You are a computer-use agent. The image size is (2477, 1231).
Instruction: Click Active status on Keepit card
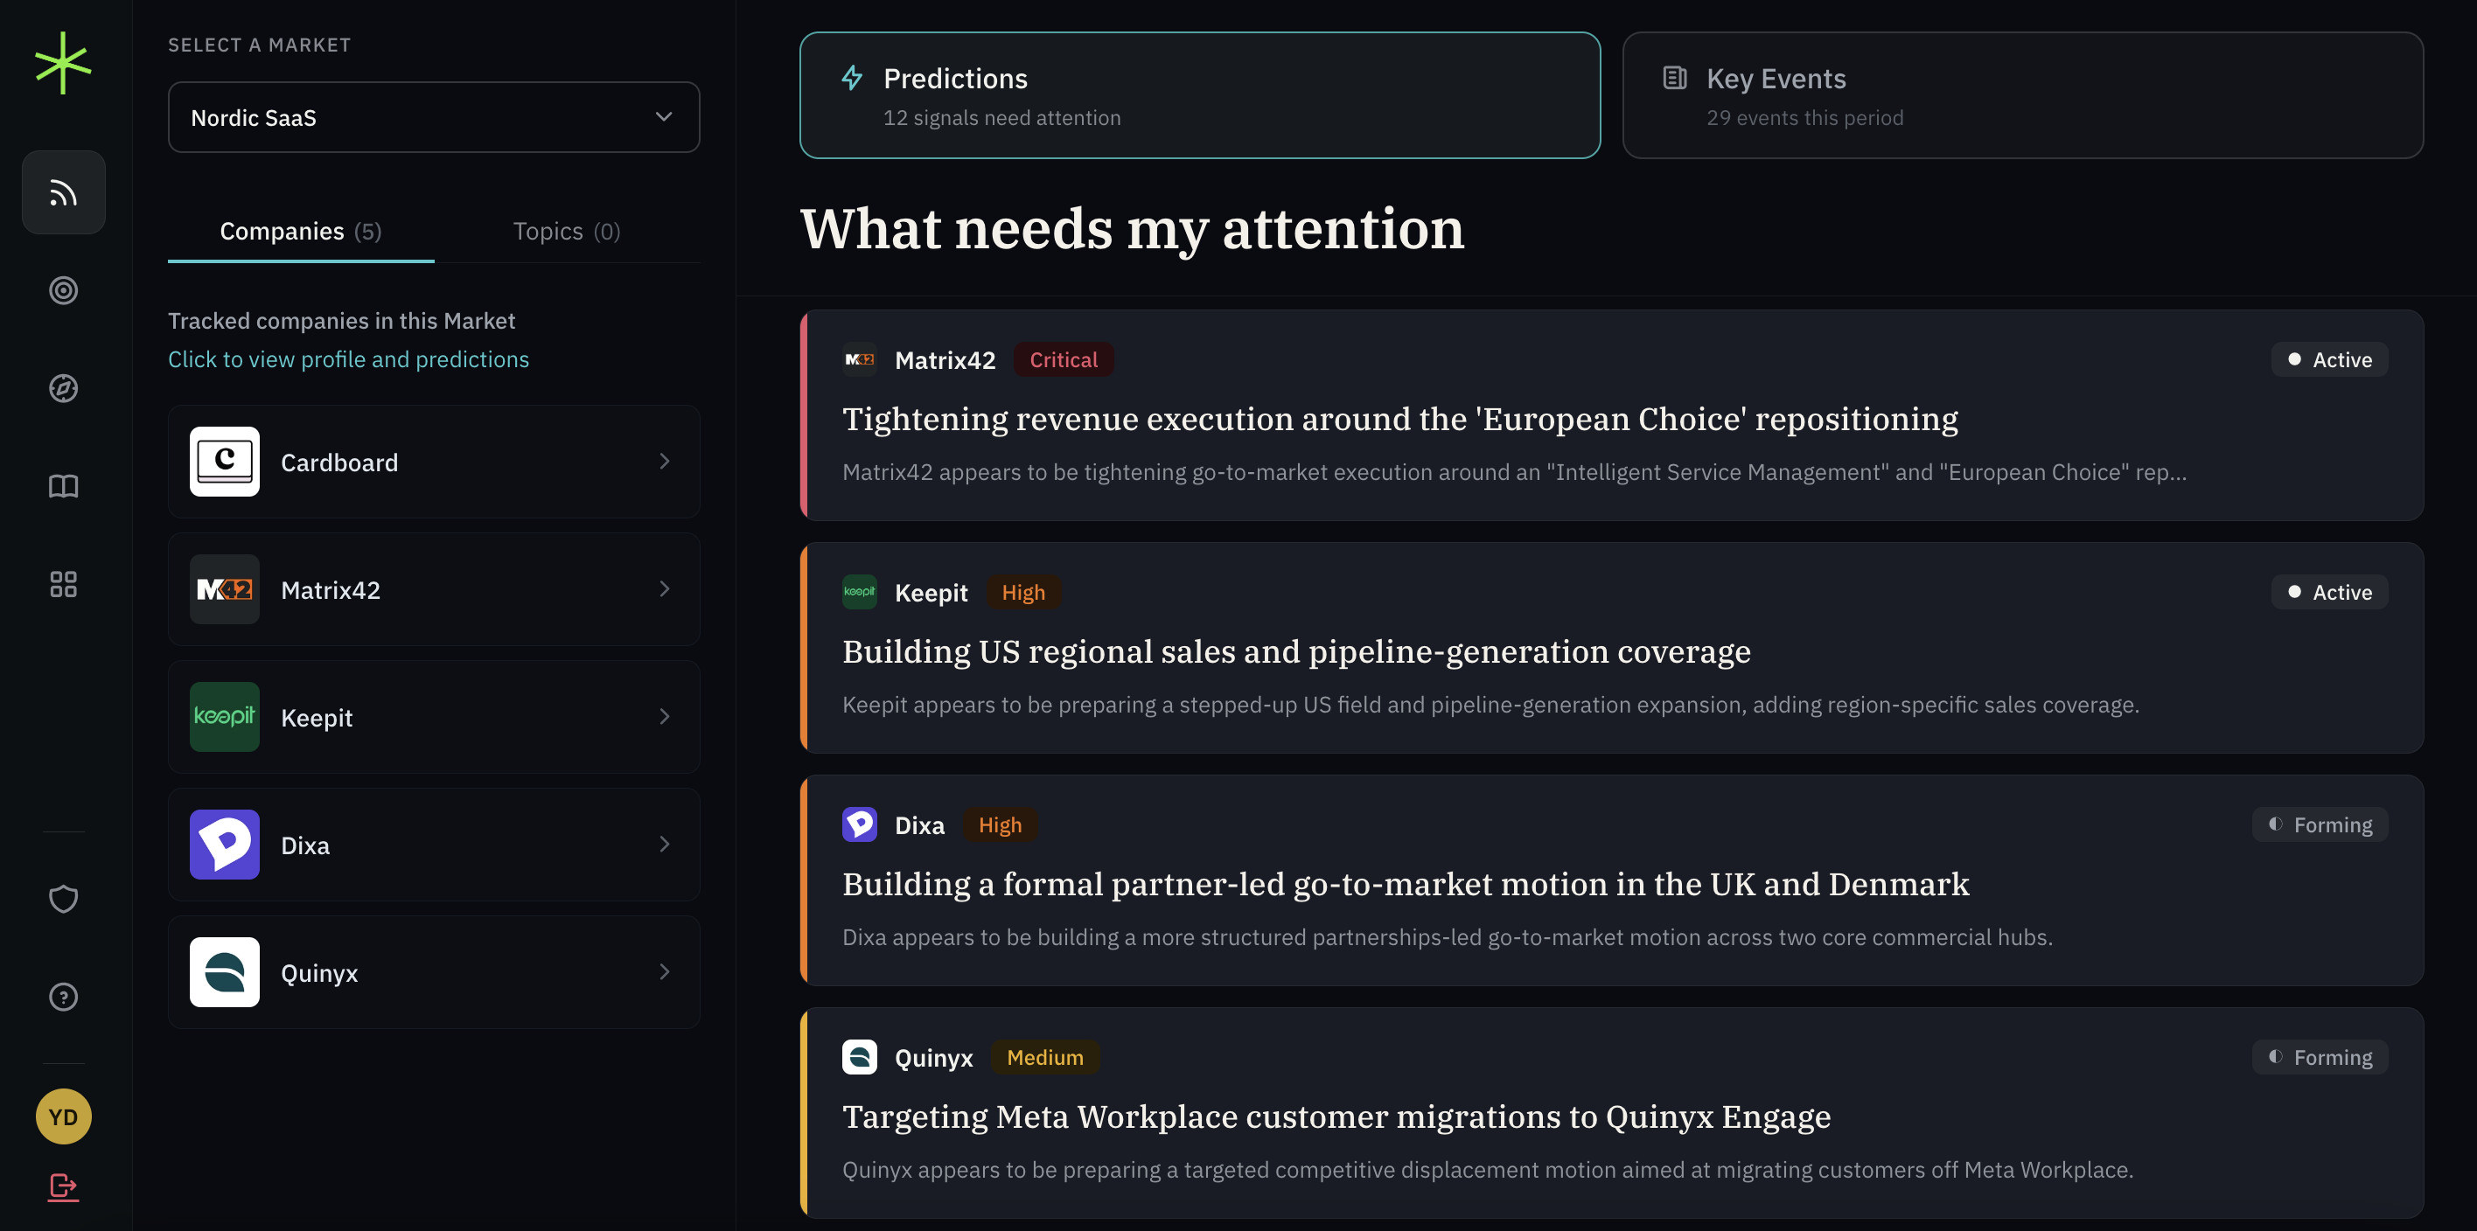pyautogui.click(x=2330, y=592)
